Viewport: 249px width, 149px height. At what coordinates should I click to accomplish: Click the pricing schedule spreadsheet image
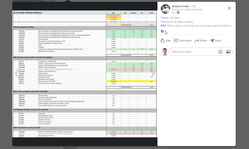click(x=85, y=74)
